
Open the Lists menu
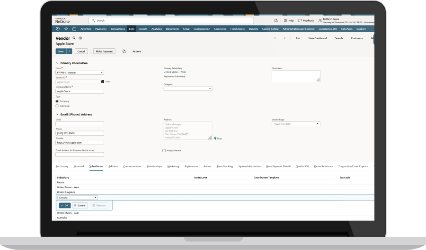pos(132,29)
